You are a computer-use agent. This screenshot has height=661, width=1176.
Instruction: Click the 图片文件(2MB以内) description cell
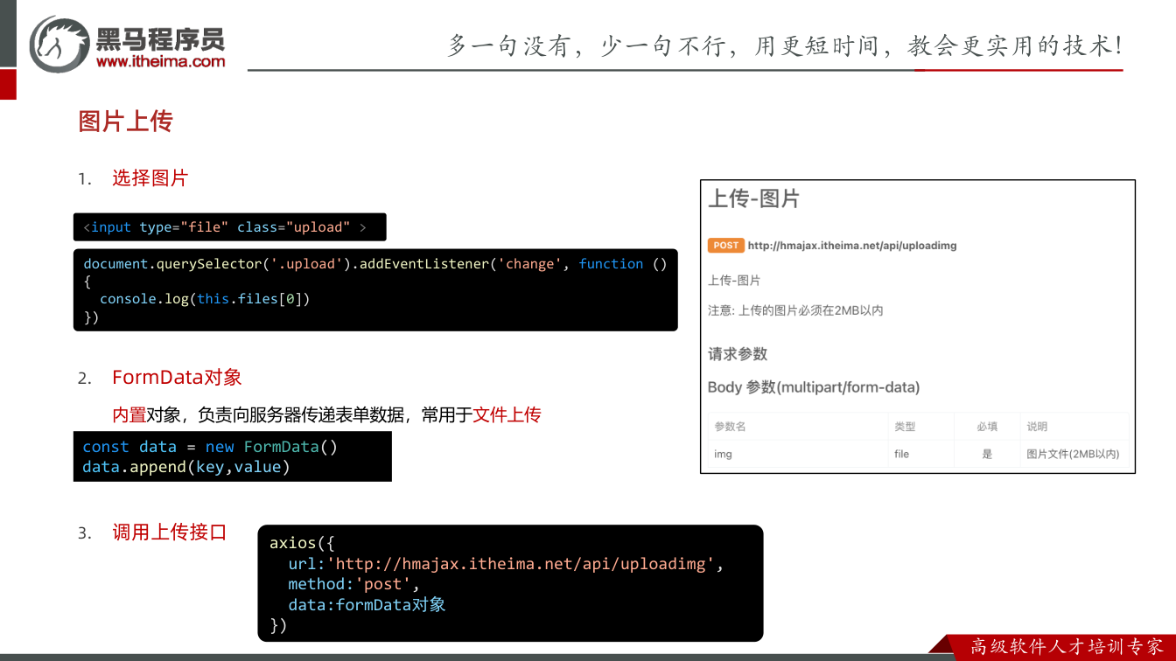[x=1073, y=455]
